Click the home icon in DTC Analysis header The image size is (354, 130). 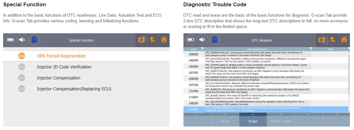[344, 40]
